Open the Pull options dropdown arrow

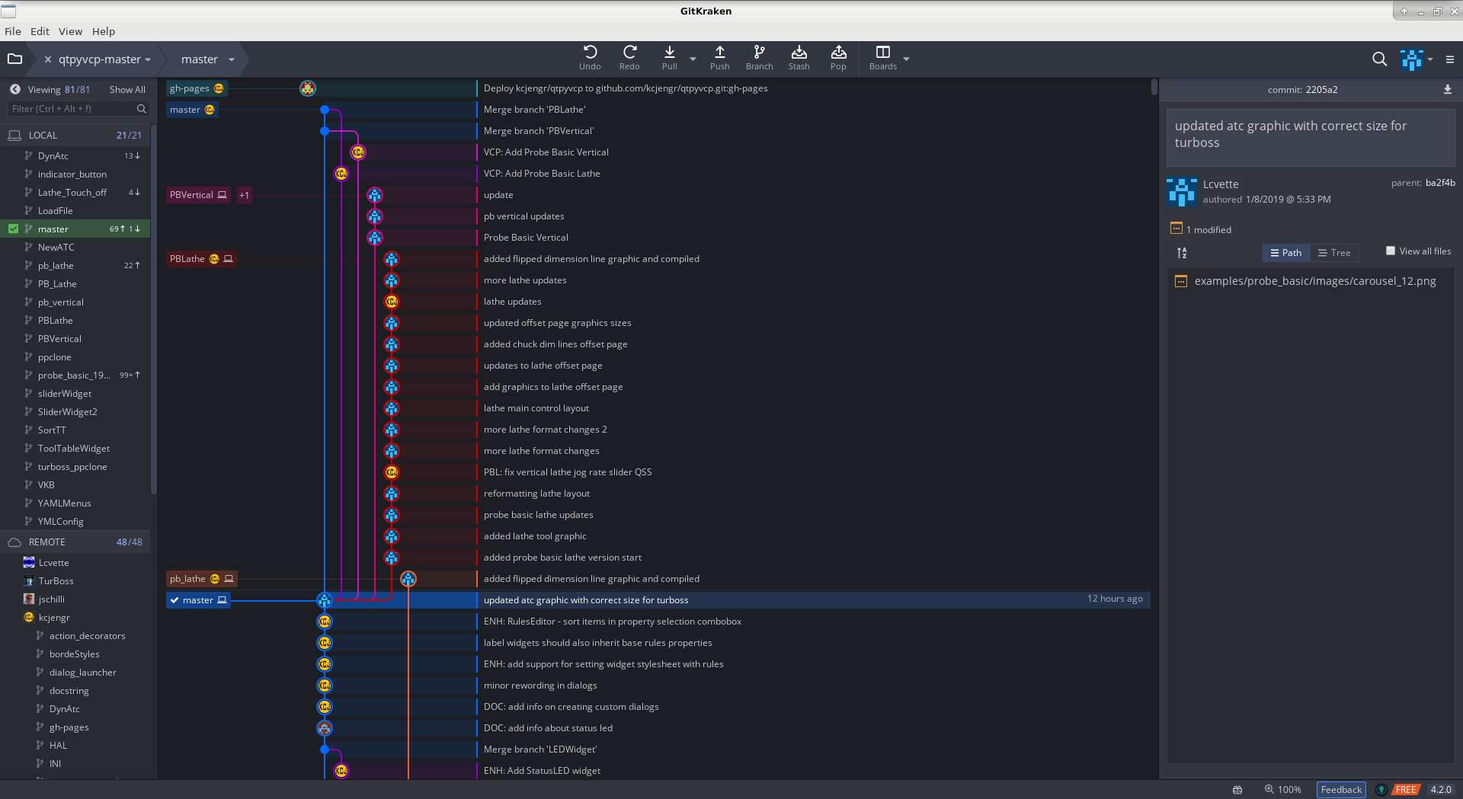click(x=693, y=59)
